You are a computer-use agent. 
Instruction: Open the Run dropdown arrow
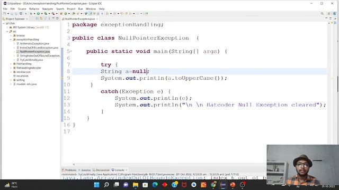point(42,14)
